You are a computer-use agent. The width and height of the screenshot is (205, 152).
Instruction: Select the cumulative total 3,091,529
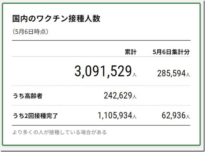pos(103,71)
